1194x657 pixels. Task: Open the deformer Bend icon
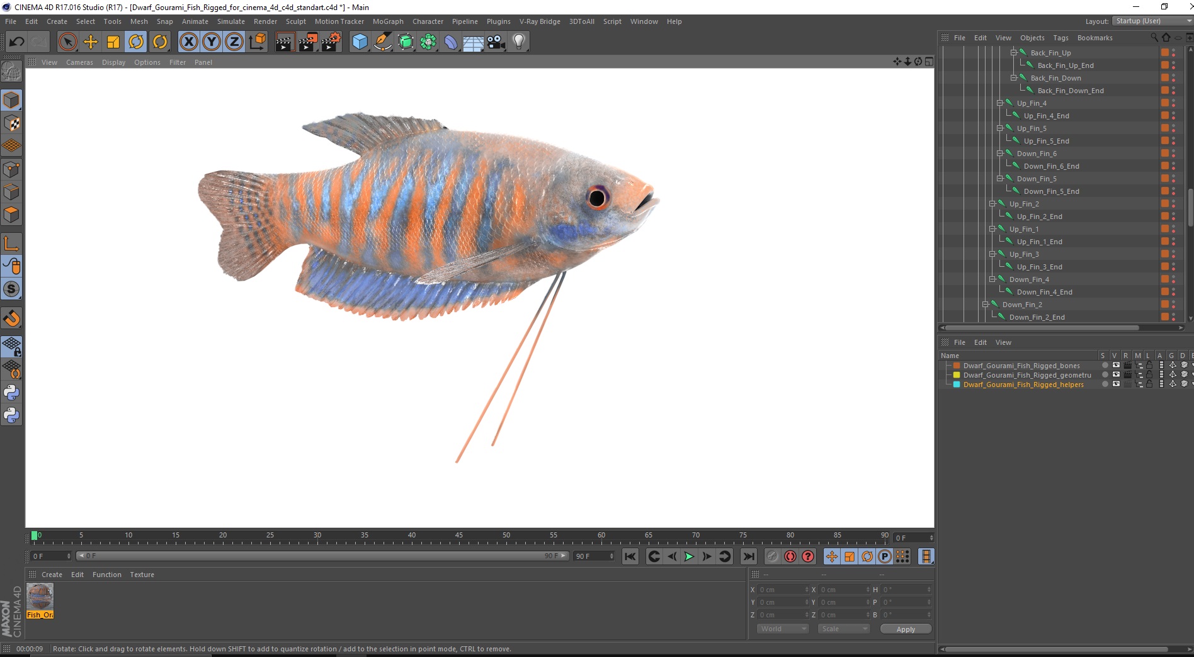[x=451, y=42]
